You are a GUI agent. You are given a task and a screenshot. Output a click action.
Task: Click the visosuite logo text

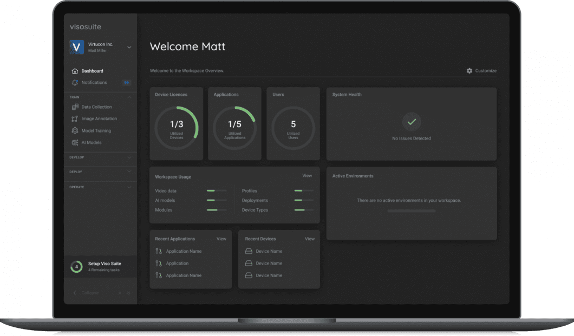point(86,27)
